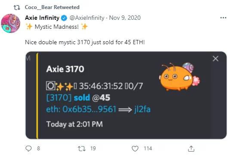The image size is (231, 155).
Task: Click the [3170] blue link
Action: (x=59, y=97)
